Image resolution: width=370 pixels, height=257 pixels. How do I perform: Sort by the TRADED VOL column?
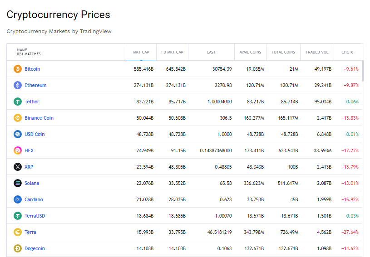(x=317, y=52)
